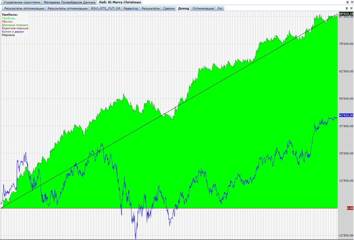Click the -12'500.00 axis label
Screen dimensions: 354x240
pos(346,236)
